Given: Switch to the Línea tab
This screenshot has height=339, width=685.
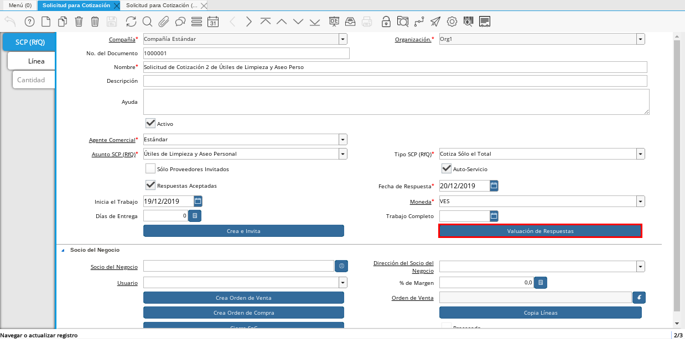Looking at the screenshot, I should (x=36, y=61).
